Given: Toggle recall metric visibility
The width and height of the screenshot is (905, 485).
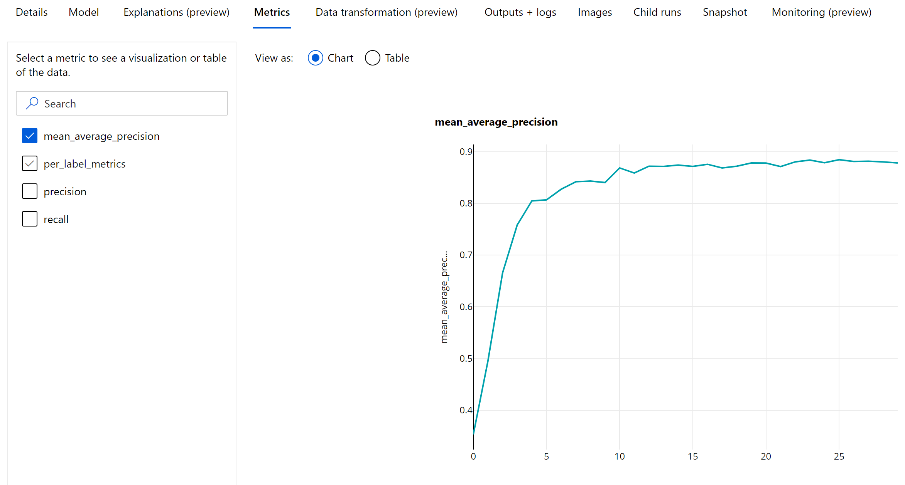Looking at the screenshot, I should tap(29, 219).
